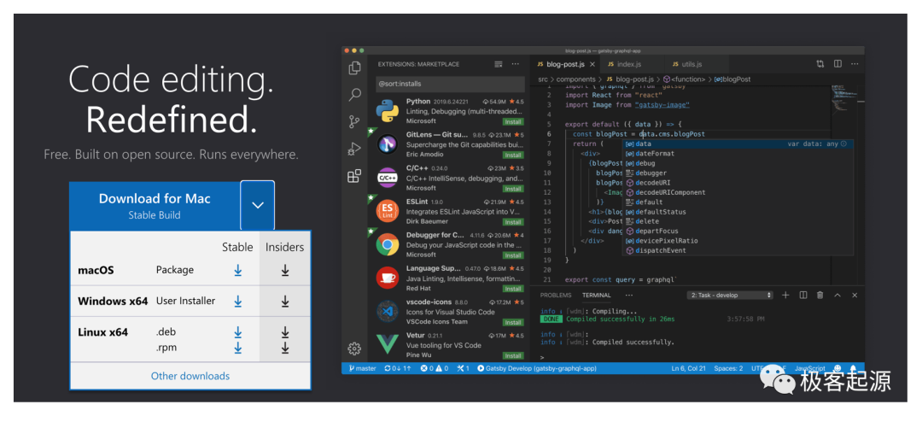Kill the terminal with trash icon
Viewport: 922px width, 422px height.
(820, 296)
